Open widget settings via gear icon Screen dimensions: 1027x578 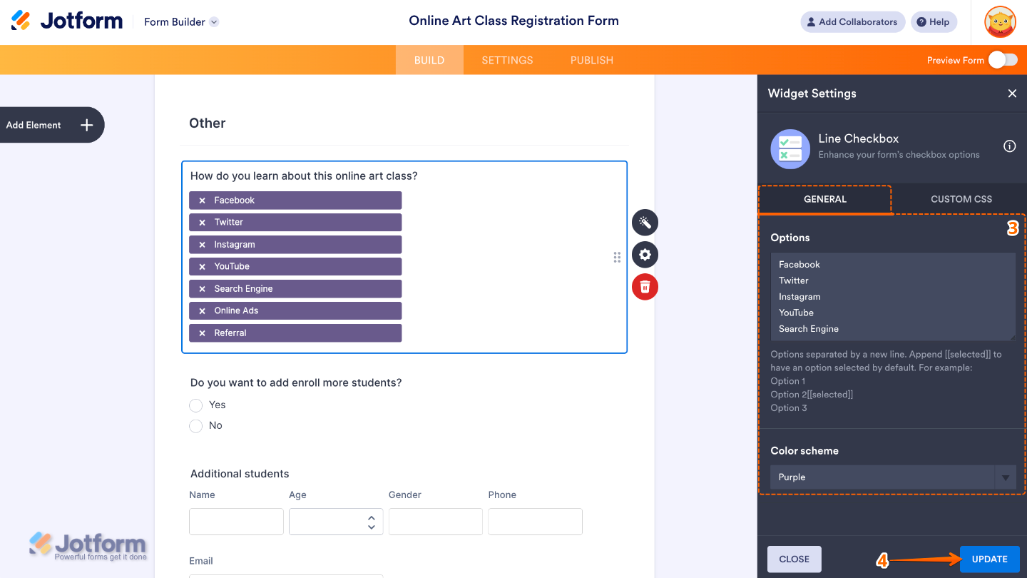pyautogui.click(x=645, y=255)
